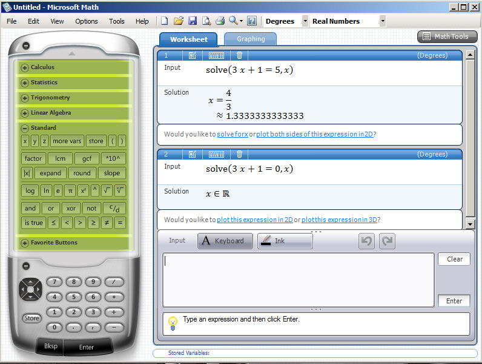The image size is (482, 364).
Task: Insert the caret power button
Action: (95, 190)
